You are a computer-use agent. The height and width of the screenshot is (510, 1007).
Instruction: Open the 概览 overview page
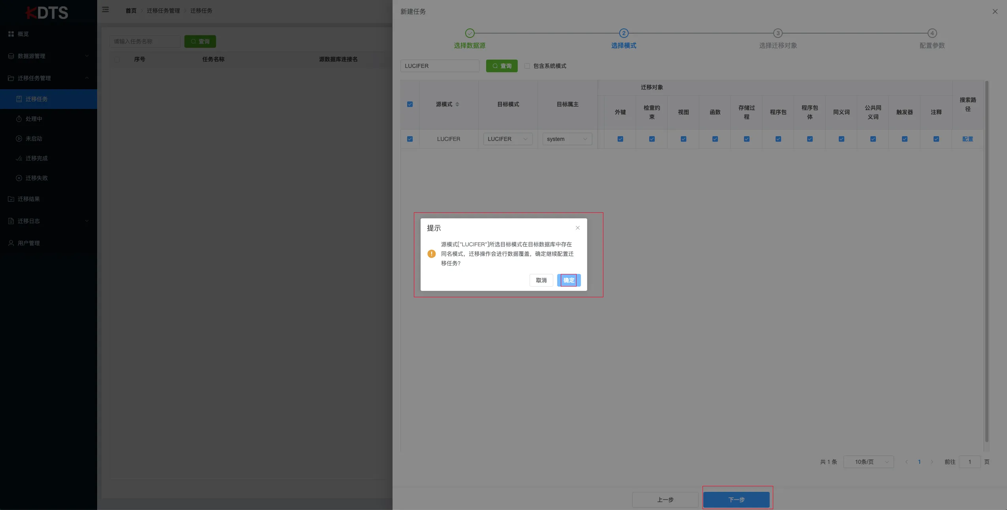23,34
